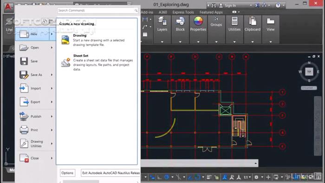Open the Unnamed WCS dropdown below ViewCube

tap(309, 88)
